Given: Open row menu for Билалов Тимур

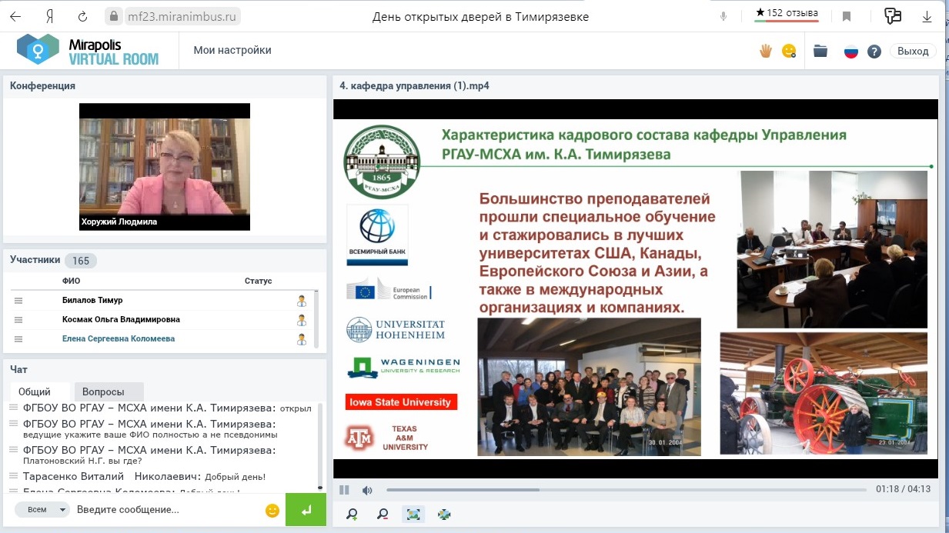Looking at the screenshot, I should [18, 300].
